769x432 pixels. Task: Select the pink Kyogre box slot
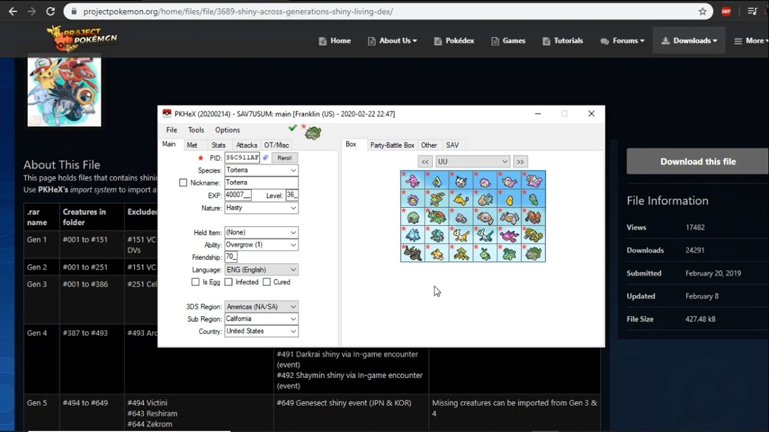tap(509, 235)
